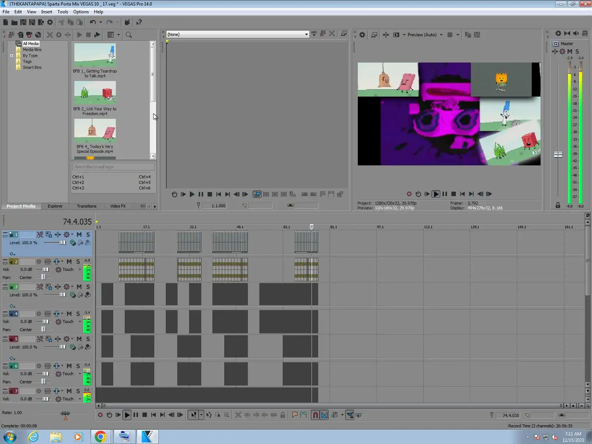Pause playback in the video preview window
The width and height of the screenshot is (592, 444).
[445, 194]
